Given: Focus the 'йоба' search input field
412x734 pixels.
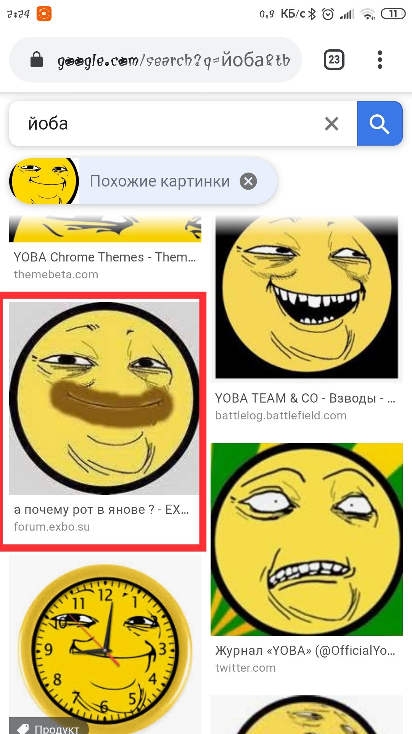Looking at the screenshot, I should click(168, 123).
